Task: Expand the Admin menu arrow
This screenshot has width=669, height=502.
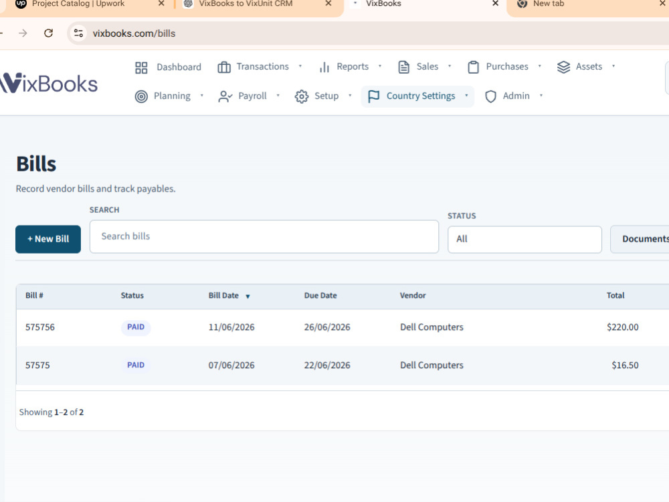Action: (x=541, y=96)
